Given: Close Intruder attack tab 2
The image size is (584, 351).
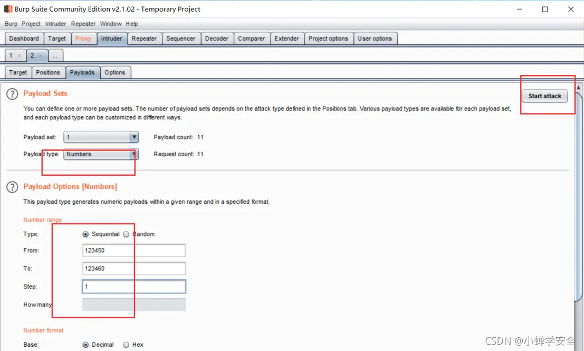Looking at the screenshot, I should point(41,55).
